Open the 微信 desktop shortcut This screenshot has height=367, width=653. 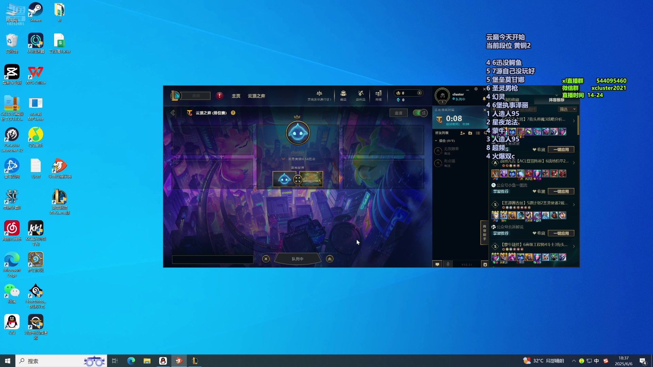tap(12, 293)
